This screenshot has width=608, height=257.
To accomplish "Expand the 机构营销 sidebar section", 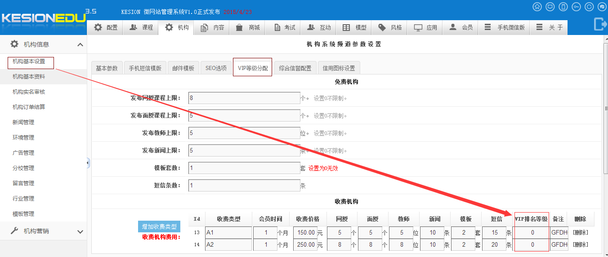I will (80, 231).
